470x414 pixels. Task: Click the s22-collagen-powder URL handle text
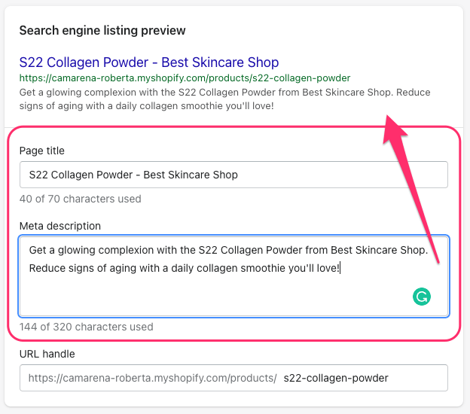coord(336,378)
